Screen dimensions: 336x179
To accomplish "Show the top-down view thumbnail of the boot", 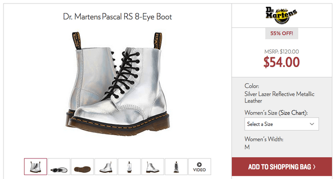I will point(59,166).
